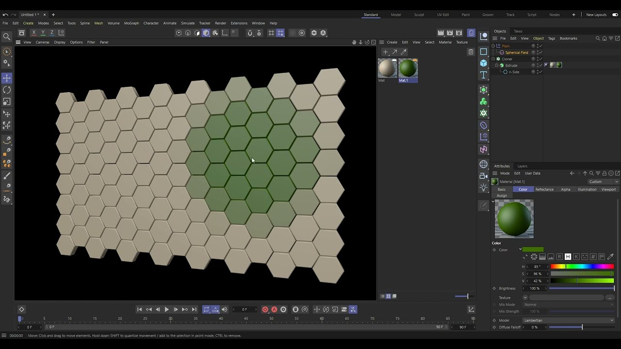Open the Model Lambertian dropdown
This screenshot has height=349, width=621.
click(x=568, y=320)
